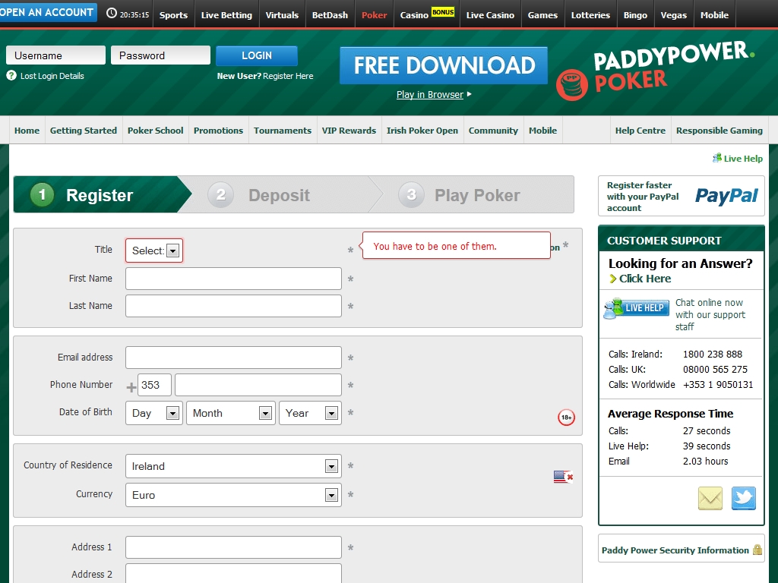
Task: Click the email envelope icon
Action: tap(710, 499)
